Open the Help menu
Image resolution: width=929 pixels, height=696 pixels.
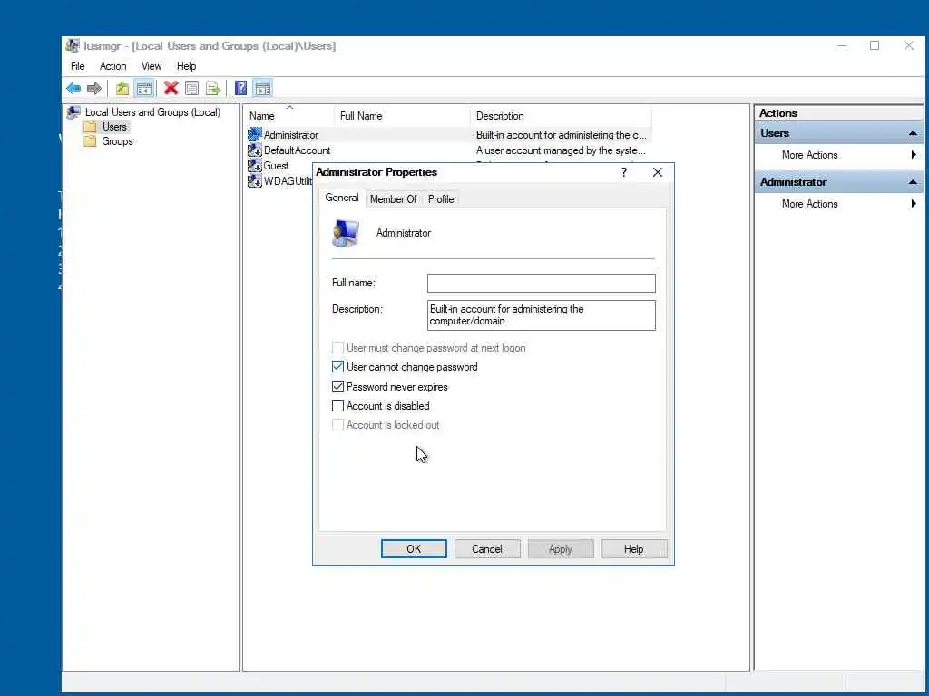186,66
